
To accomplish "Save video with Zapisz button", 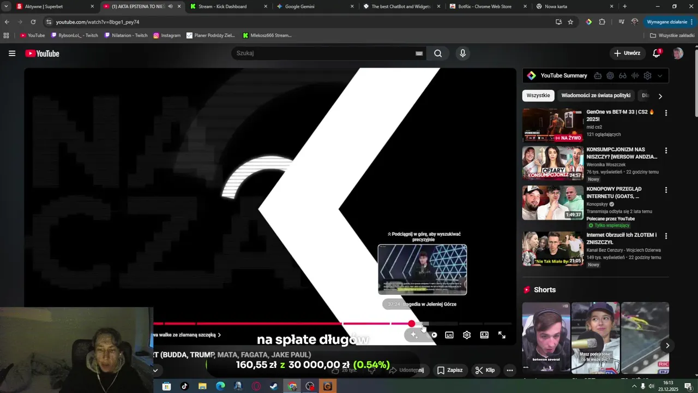I will (449, 370).
